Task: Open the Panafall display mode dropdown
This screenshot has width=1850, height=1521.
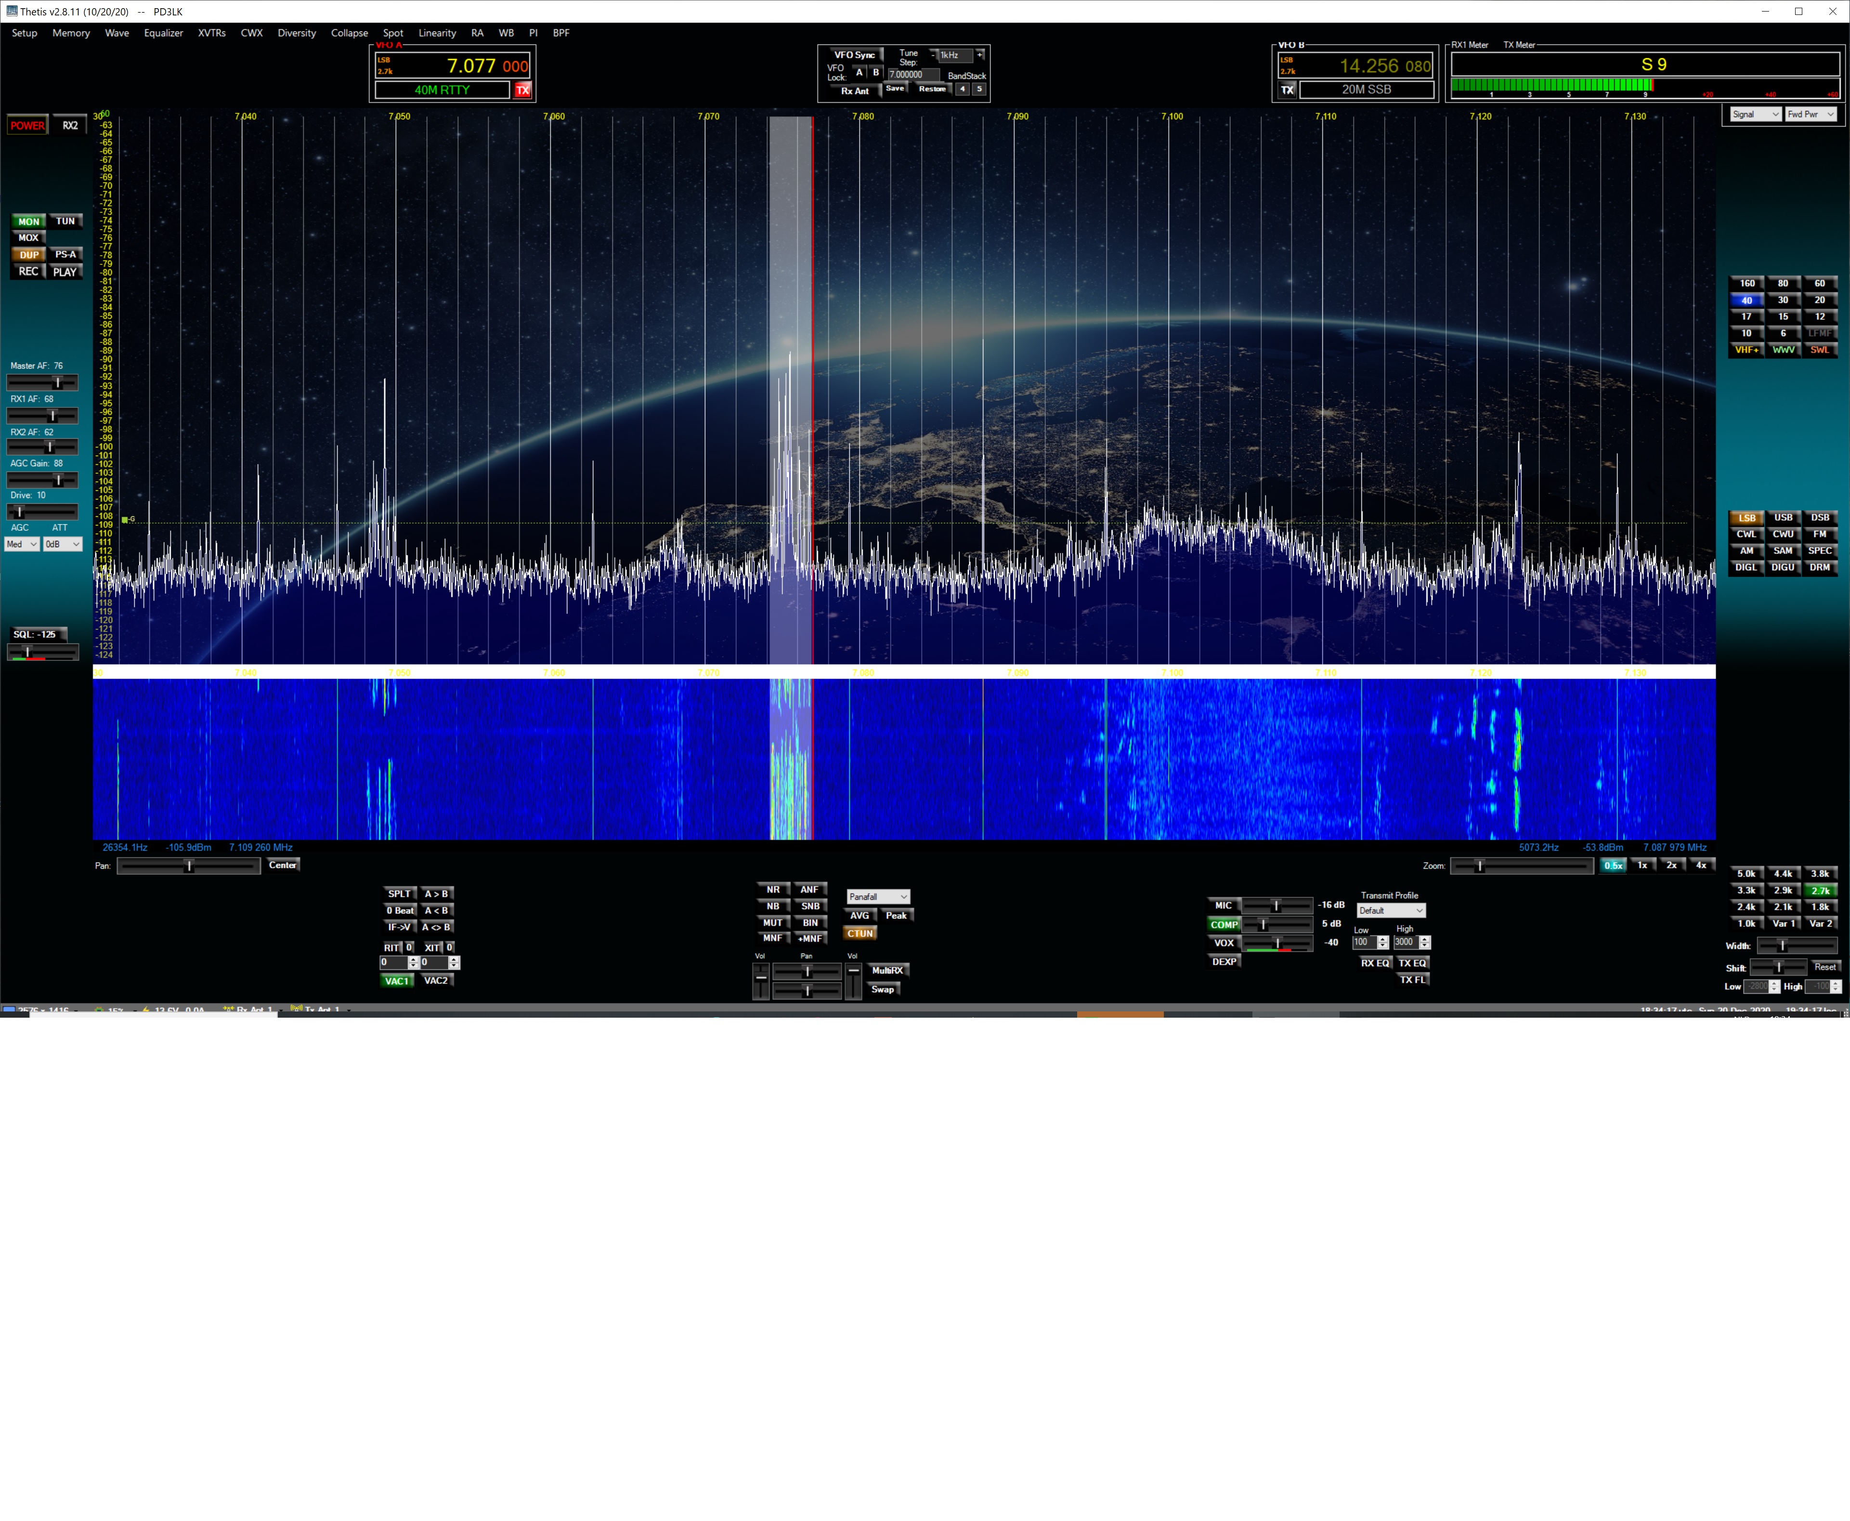Action: pyautogui.click(x=878, y=897)
